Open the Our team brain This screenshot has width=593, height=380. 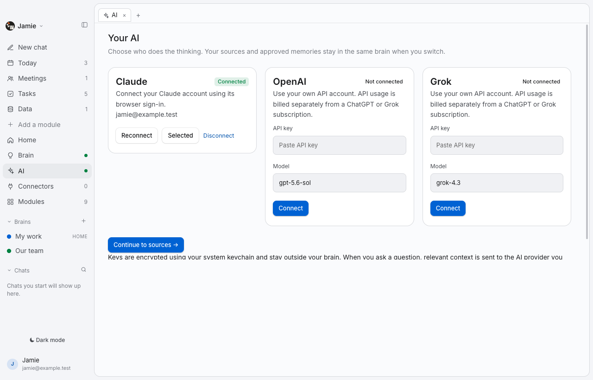47,251
